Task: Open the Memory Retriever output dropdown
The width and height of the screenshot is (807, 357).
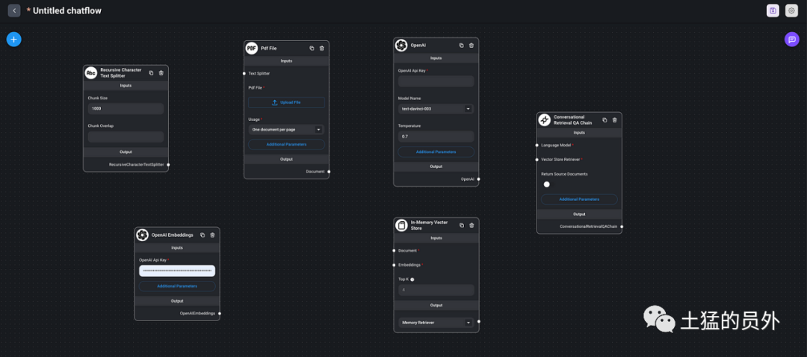Action: click(x=436, y=323)
